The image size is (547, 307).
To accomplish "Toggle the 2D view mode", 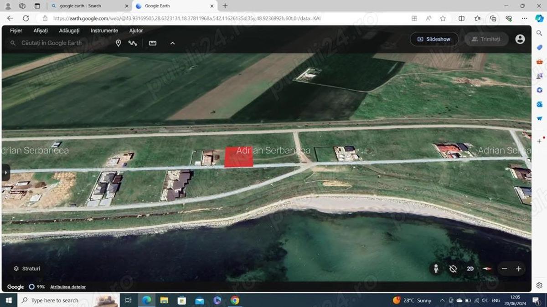I will pos(470,269).
